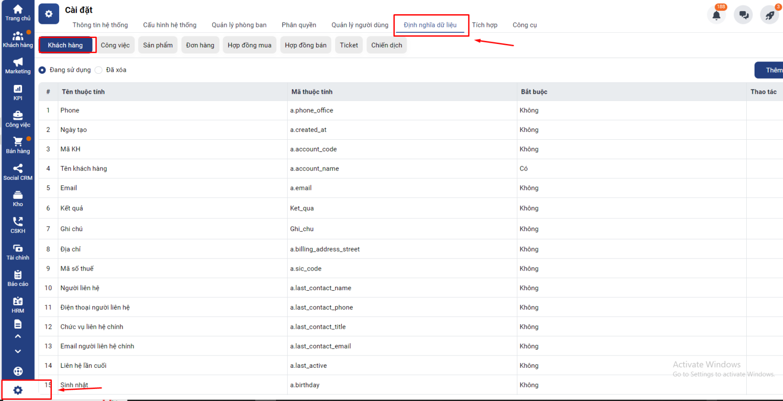This screenshot has height=401, width=783.
Task: Click the Thêm button
Action: (771, 70)
